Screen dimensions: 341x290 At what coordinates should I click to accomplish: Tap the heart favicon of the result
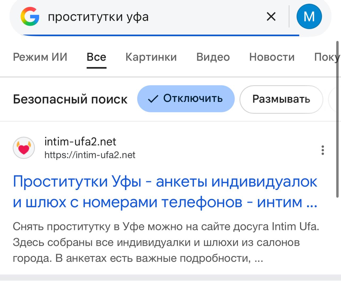tap(24, 148)
